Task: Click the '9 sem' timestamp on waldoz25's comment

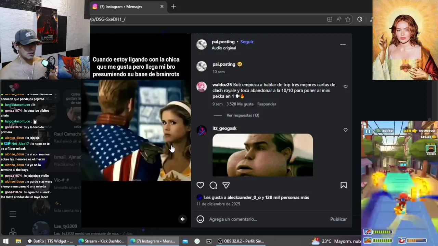Action: click(218, 104)
